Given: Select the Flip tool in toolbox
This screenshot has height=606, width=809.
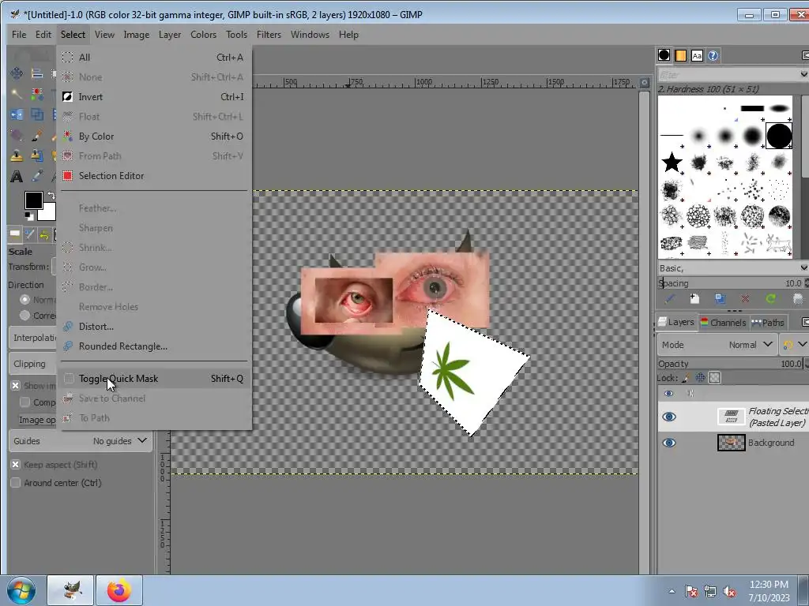Looking at the screenshot, I should pyautogui.click(x=17, y=114).
